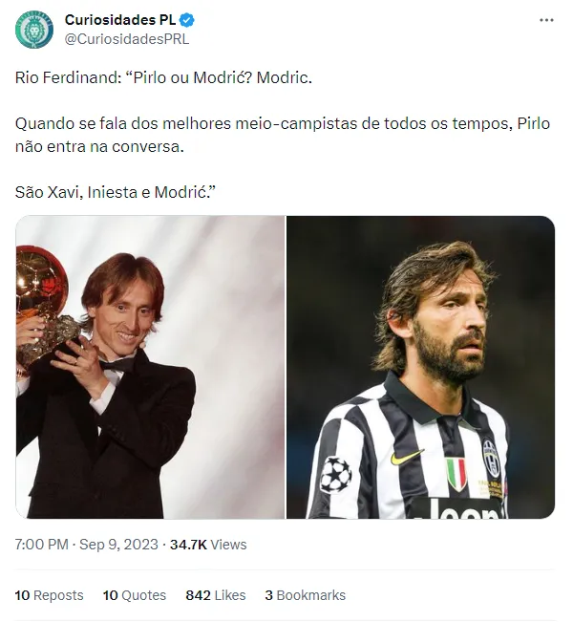The height and width of the screenshot is (622, 573).
Task: Click the paragraph starting with "Quando se fala"
Action: [283, 136]
